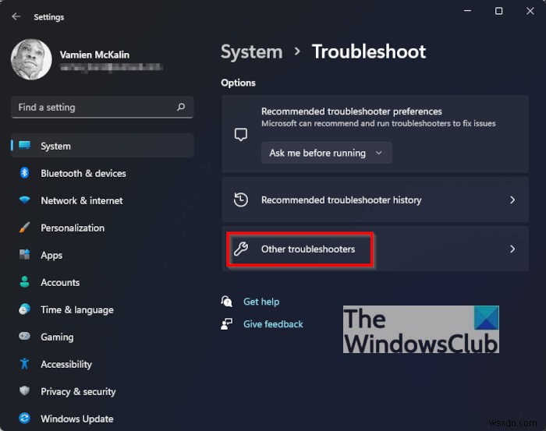Click the Give feedback link
Image resolution: width=546 pixels, height=431 pixels.
(x=273, y=324)
